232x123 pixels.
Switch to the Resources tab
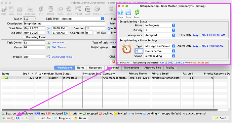point(95,68)
